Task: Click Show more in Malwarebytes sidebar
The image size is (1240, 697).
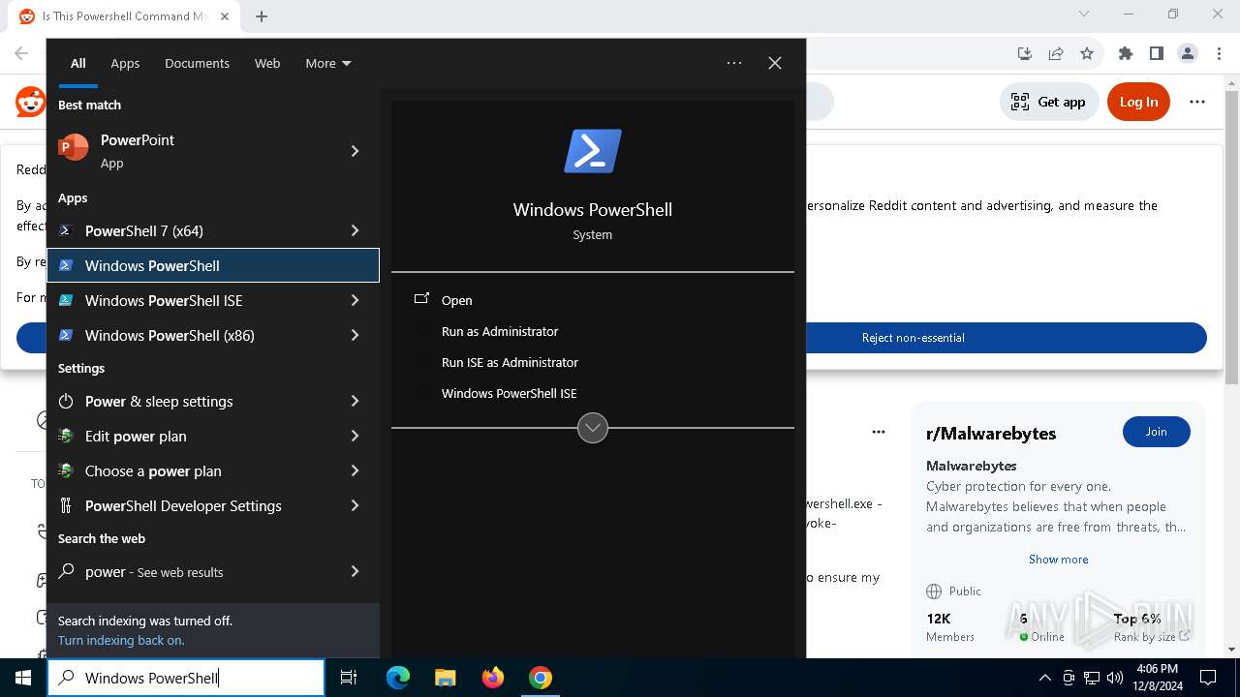Action: pyautogui.click(x=1058, y=560)
